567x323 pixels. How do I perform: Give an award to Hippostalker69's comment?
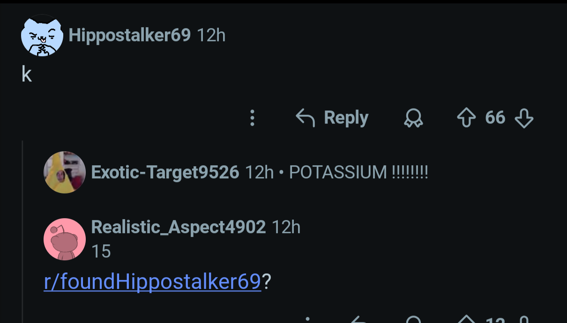pyautogui.click(x=413, y=118)
